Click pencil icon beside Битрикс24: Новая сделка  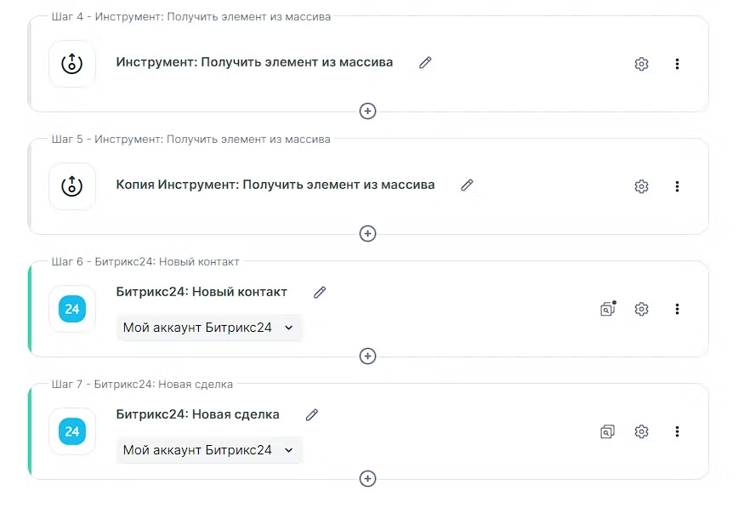click(x=312, y=414)
